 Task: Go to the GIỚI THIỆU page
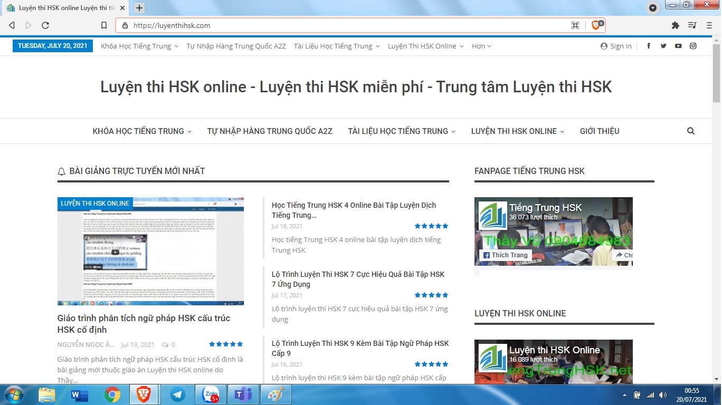[600, 131]
